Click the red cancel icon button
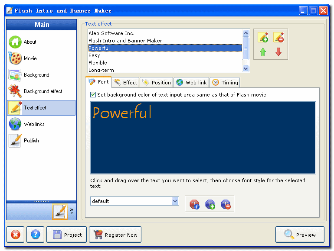Image resolution: width=334 pixels, height=251 pixels. 15,235
